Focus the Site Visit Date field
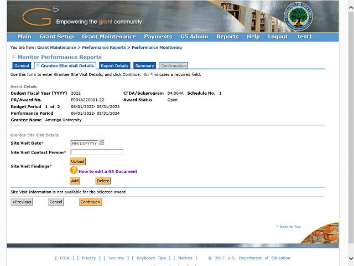This screenshot has width=354, height=266. pyautogui.click(x=84, y=143)
